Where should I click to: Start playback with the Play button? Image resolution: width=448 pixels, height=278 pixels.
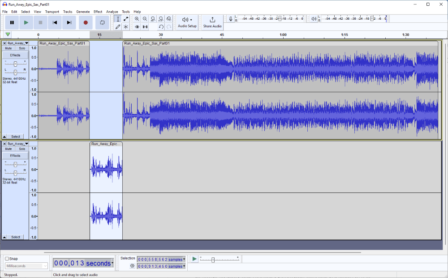click(x=26, y=22)
